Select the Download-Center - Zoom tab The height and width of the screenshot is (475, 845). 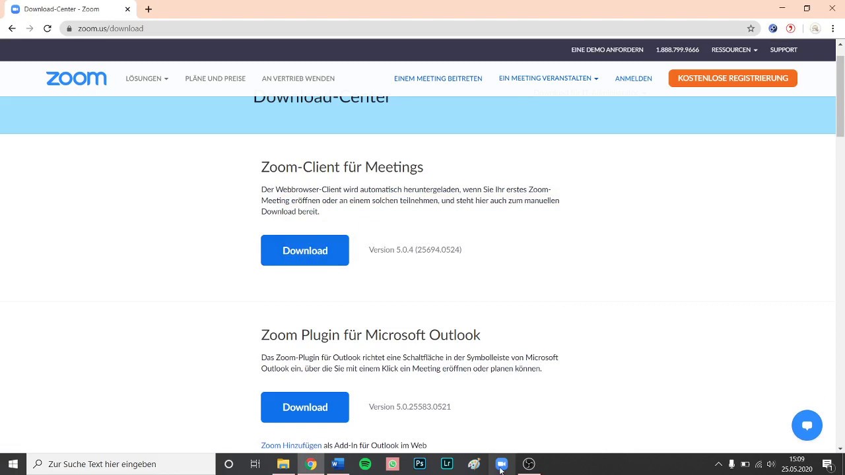click(x=69, y=9)
